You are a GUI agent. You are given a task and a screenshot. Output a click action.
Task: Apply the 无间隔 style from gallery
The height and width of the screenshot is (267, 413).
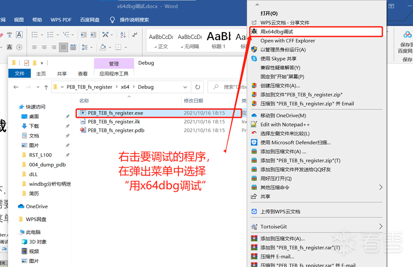[x=190, y=41]
